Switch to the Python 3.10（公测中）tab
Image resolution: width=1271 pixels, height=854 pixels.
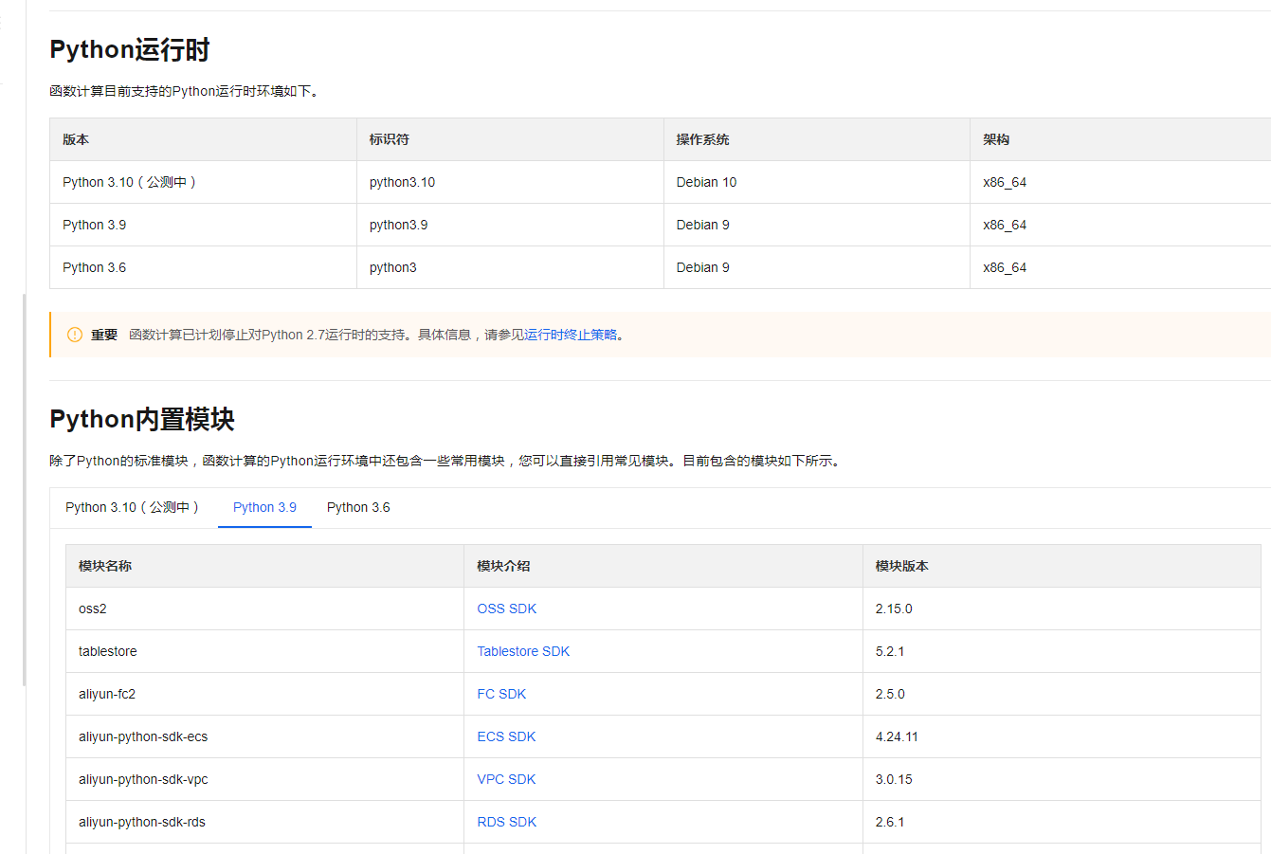point(133,507)
